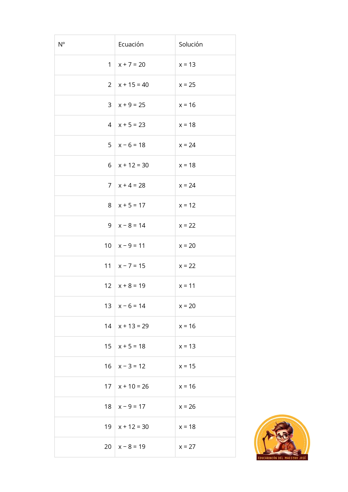
Task: Select the equation "x + 7 = 20"
Action: (x=132, y=65)
